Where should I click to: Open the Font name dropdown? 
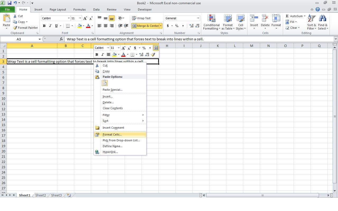tap(69, 18)
